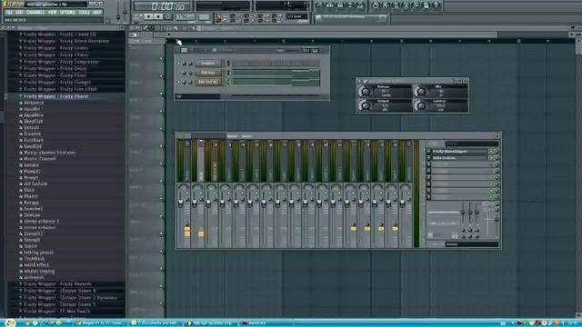
Task: Open the FILE menu
Action: pos(9,12)
